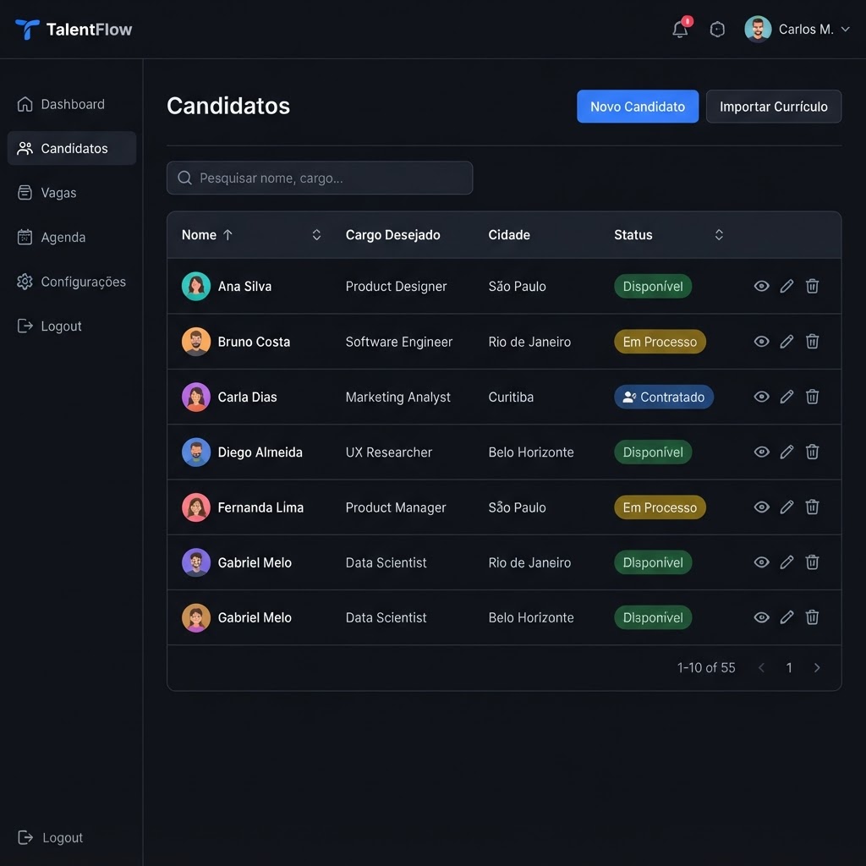This screenshot has width=866, height=866.
Task: Delete Fernanda Lima with trash icon
Action: click(x=812, y=507)
